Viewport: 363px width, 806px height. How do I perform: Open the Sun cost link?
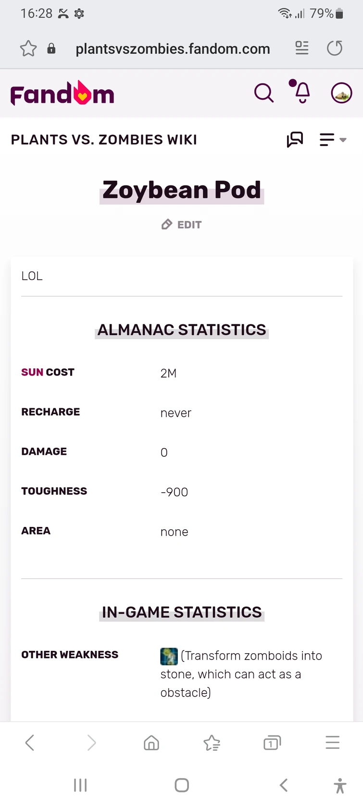(32, 372)
